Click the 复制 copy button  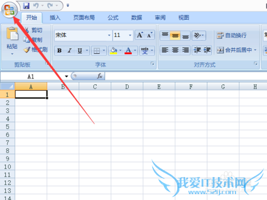(33, 40)
